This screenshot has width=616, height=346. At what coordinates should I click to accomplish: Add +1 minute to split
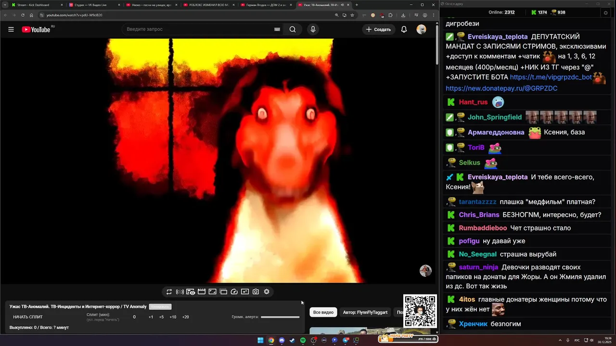click(x=151, y=317)
